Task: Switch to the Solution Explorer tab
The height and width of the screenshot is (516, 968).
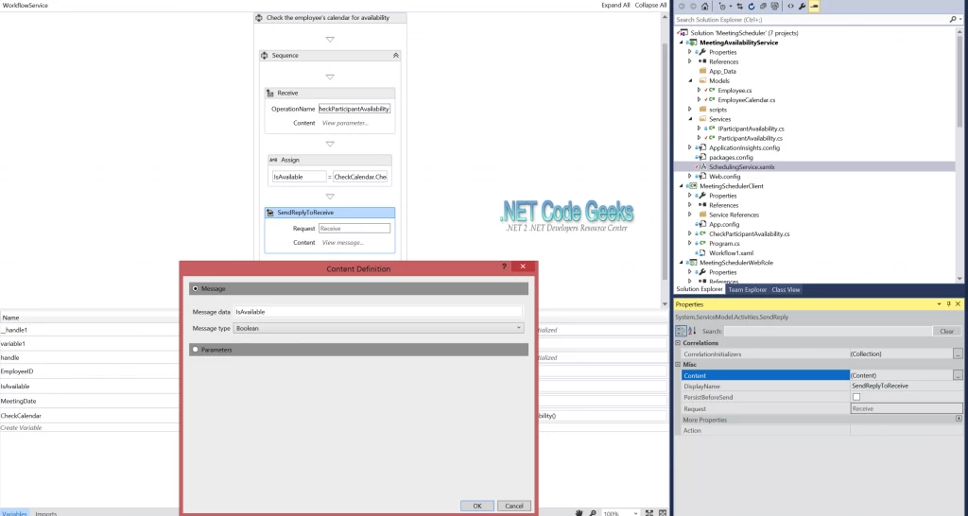Action: pyautogui.click(x=700, y=289)
